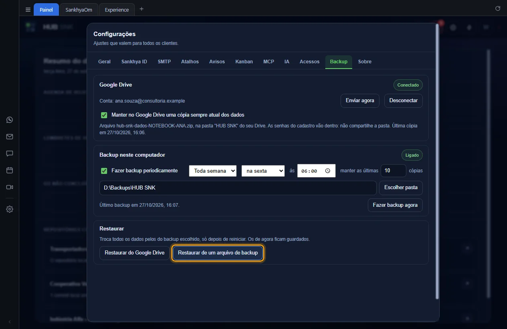
Task: Add a new tab with plus icon
Action: click(x=142, y=9)
